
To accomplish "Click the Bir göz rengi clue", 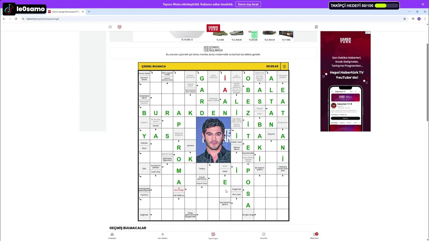I will point(248,215).
